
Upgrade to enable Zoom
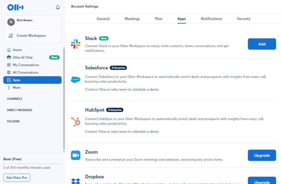pyautogui.click(x=262, y=155)
